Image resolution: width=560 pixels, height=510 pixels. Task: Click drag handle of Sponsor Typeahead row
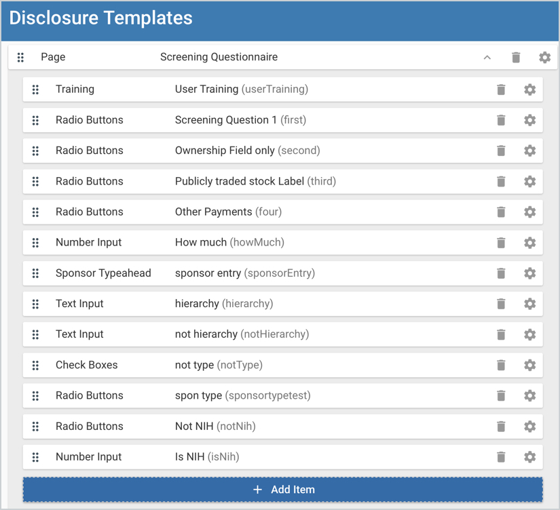[x=35, y=273]
